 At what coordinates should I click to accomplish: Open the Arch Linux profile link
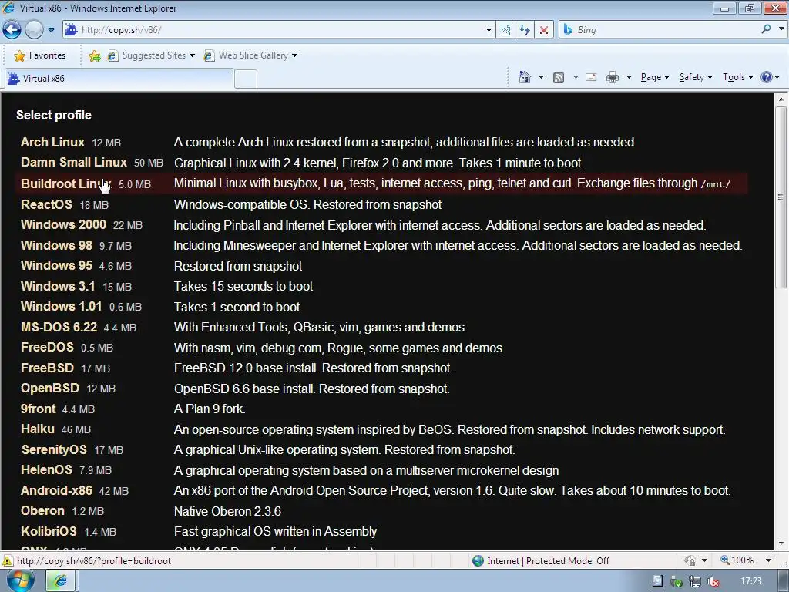click(52, 143)
